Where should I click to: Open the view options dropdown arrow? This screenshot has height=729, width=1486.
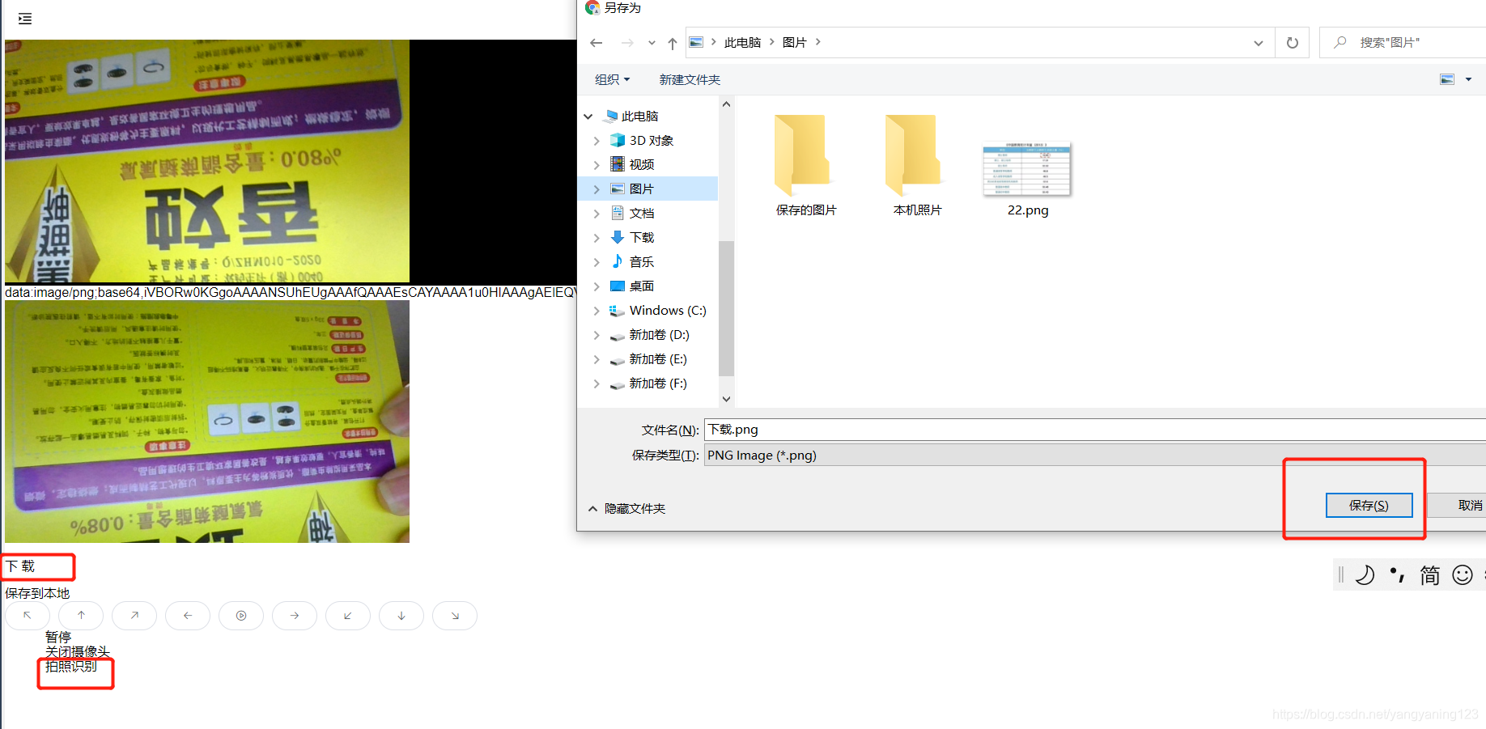pyautogui.click(x=1468, y=79)
